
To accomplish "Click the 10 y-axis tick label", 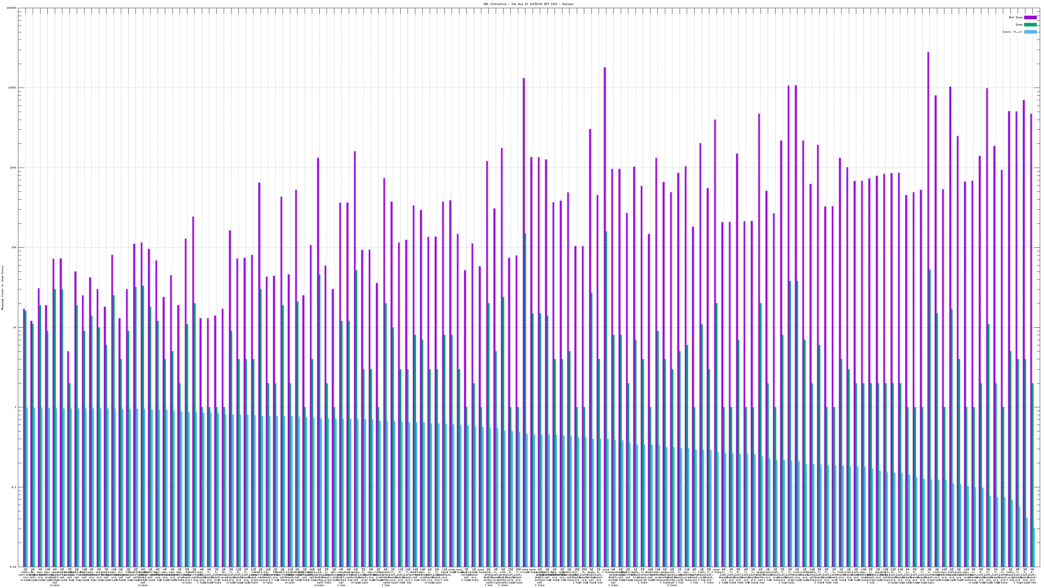I will pyautogui.click(x=15, y=327).
